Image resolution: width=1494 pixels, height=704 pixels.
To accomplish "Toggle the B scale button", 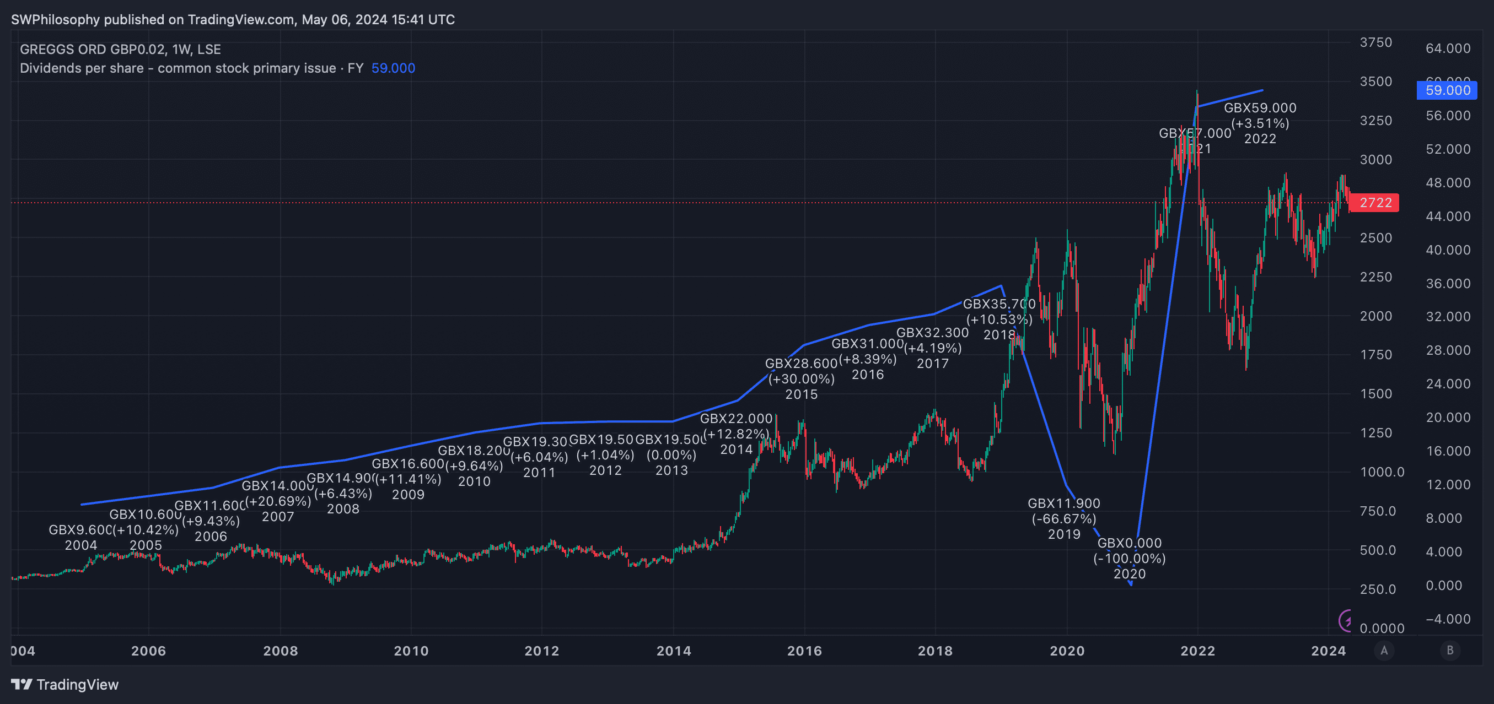I will click(x=1450, y=650).
